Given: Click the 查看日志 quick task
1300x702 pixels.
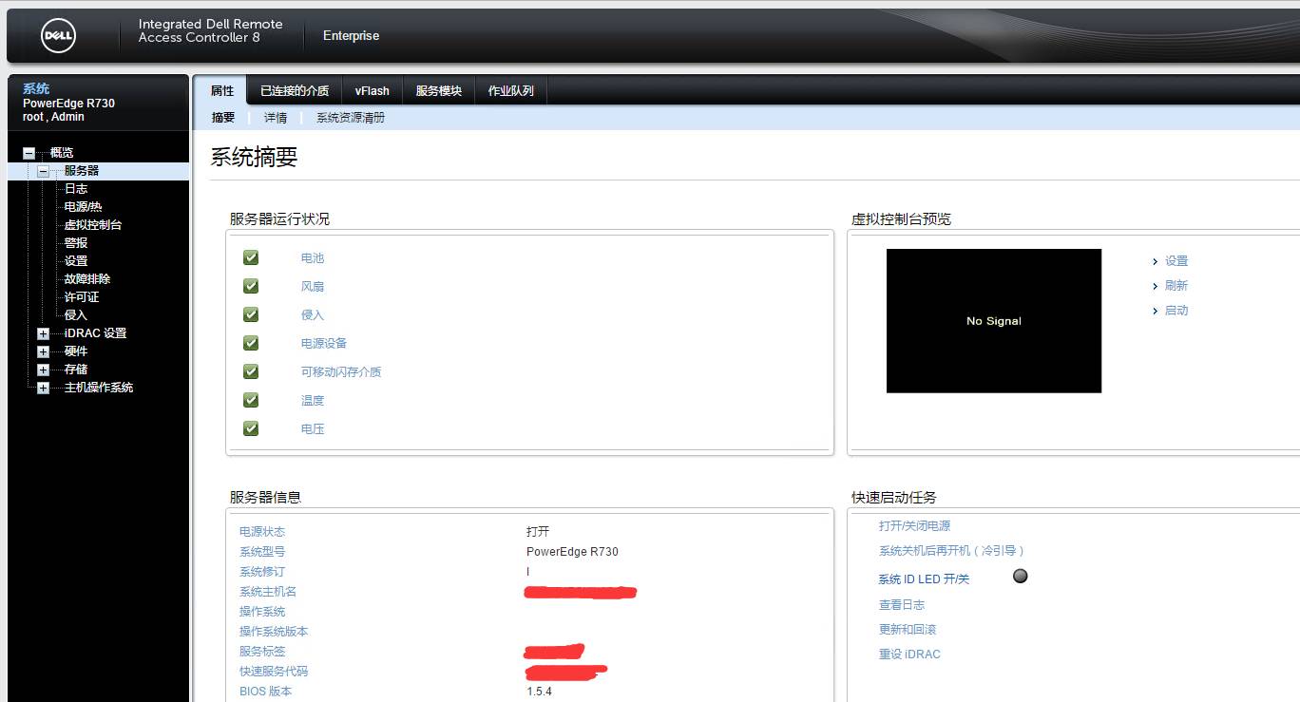Looking at the screenshot, I should point(902,605).
